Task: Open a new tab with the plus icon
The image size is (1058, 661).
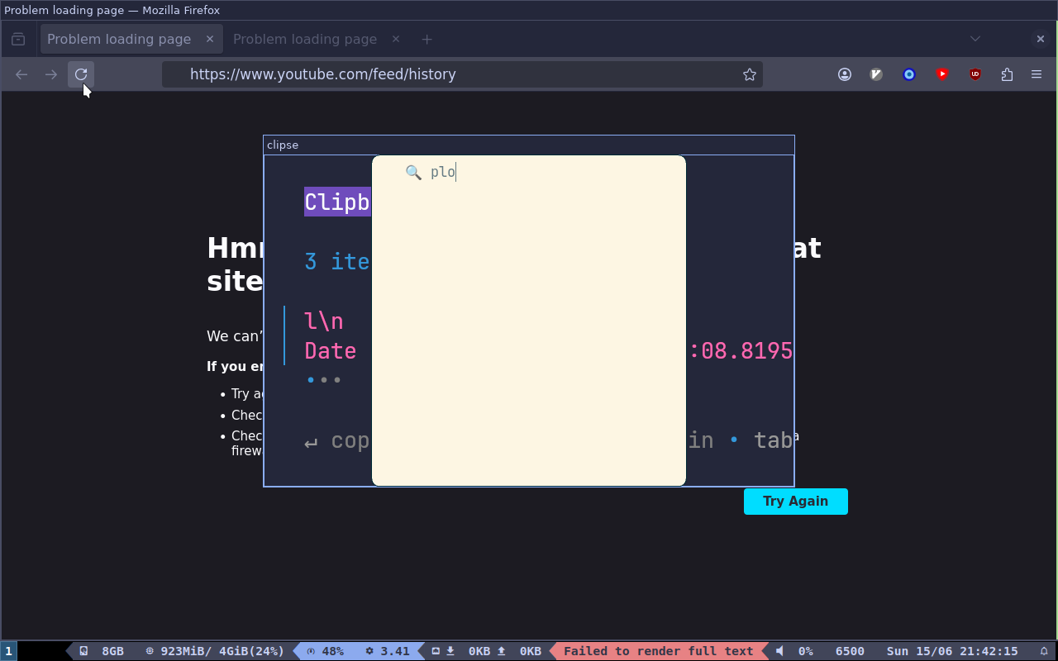Action: pos(427,39)
